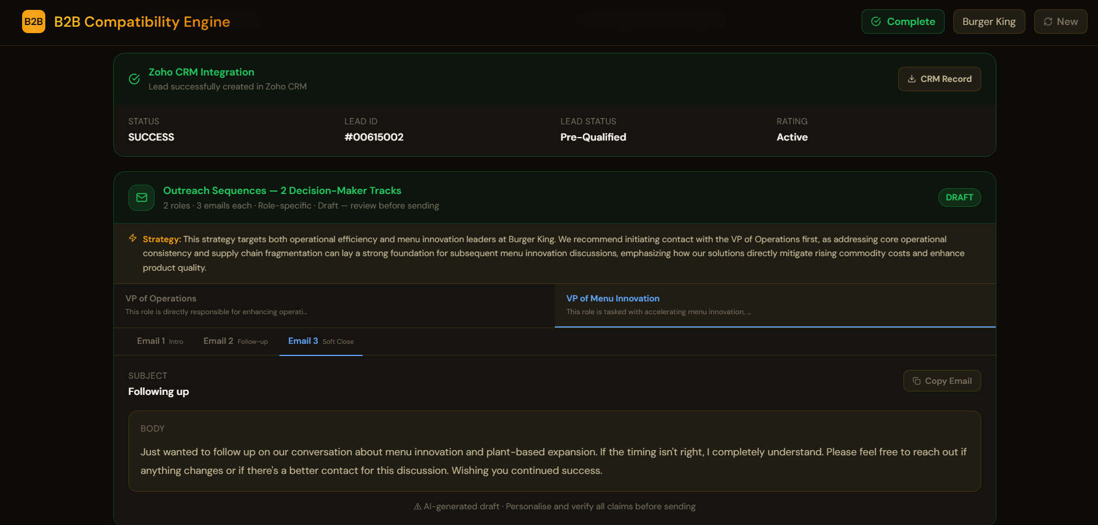Switch to VP of Operations track
Screen dimensions: 1098x525
pyautogui.click(x=334, y=305)
